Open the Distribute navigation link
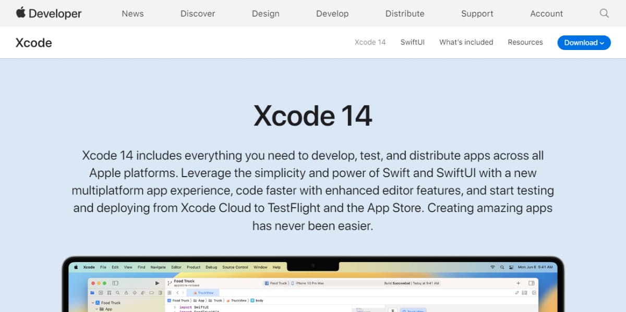The image size is (626, 312). [405, 14]
